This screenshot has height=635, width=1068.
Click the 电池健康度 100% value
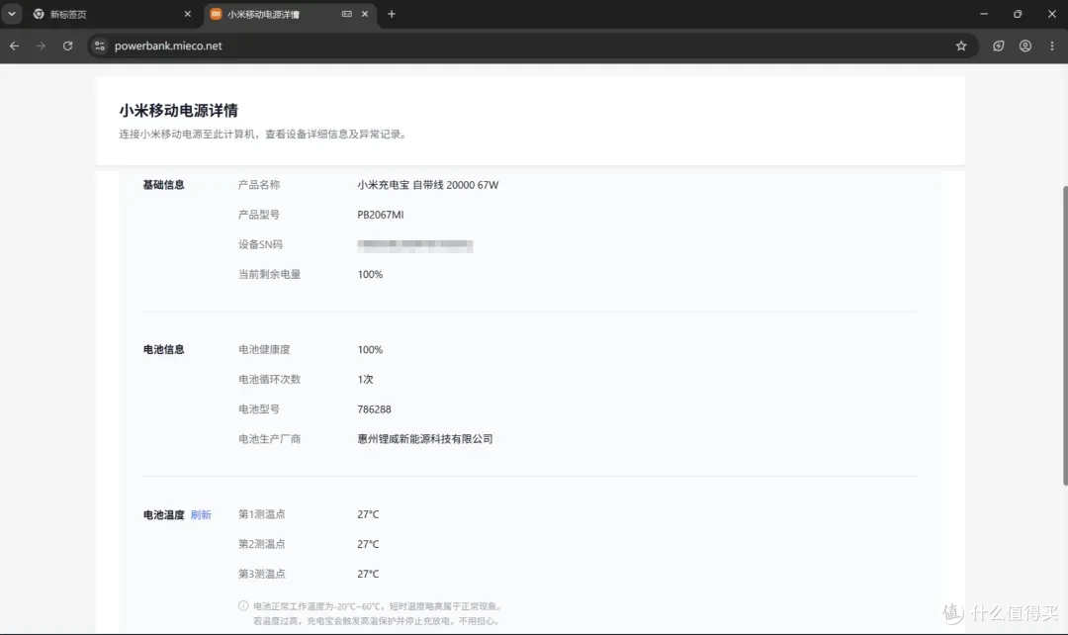coord(370,349)
